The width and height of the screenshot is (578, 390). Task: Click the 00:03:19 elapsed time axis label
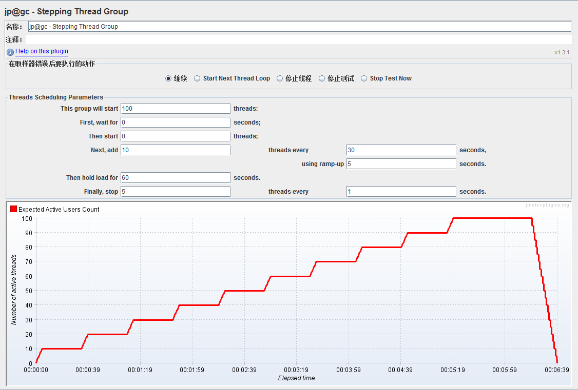[296, 370]
